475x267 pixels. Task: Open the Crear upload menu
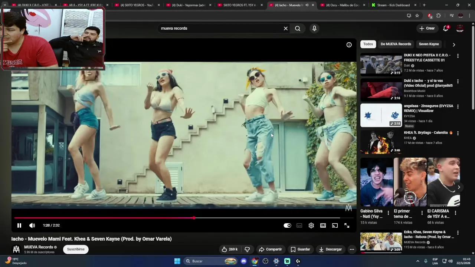click(427, 29)
